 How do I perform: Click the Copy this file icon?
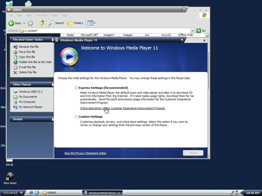[15, 57]
